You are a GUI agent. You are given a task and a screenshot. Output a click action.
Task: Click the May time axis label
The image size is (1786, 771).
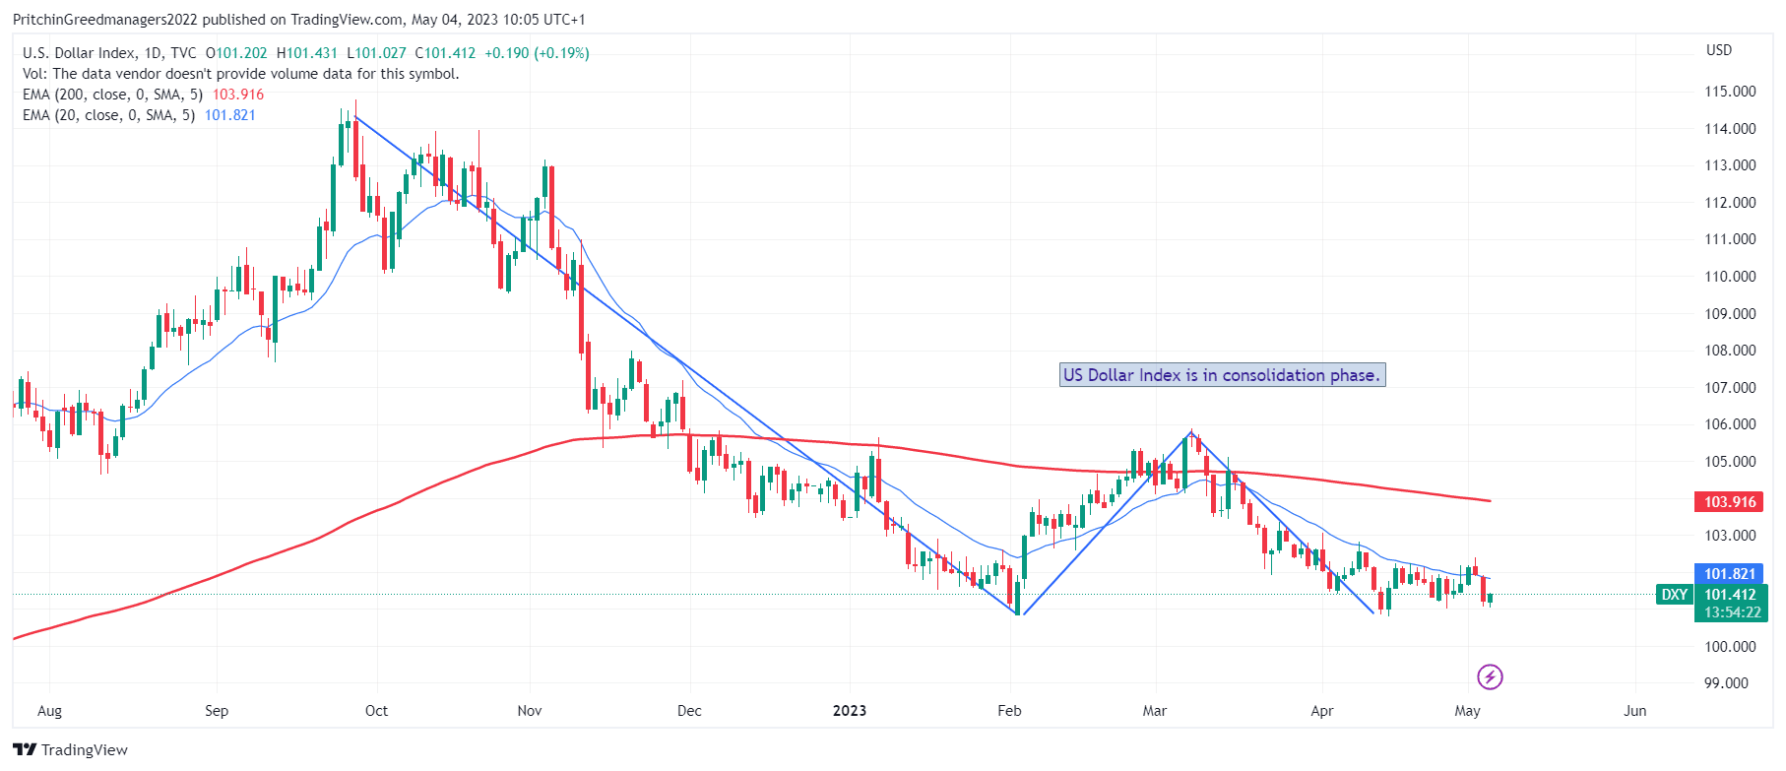[1467, 711]
